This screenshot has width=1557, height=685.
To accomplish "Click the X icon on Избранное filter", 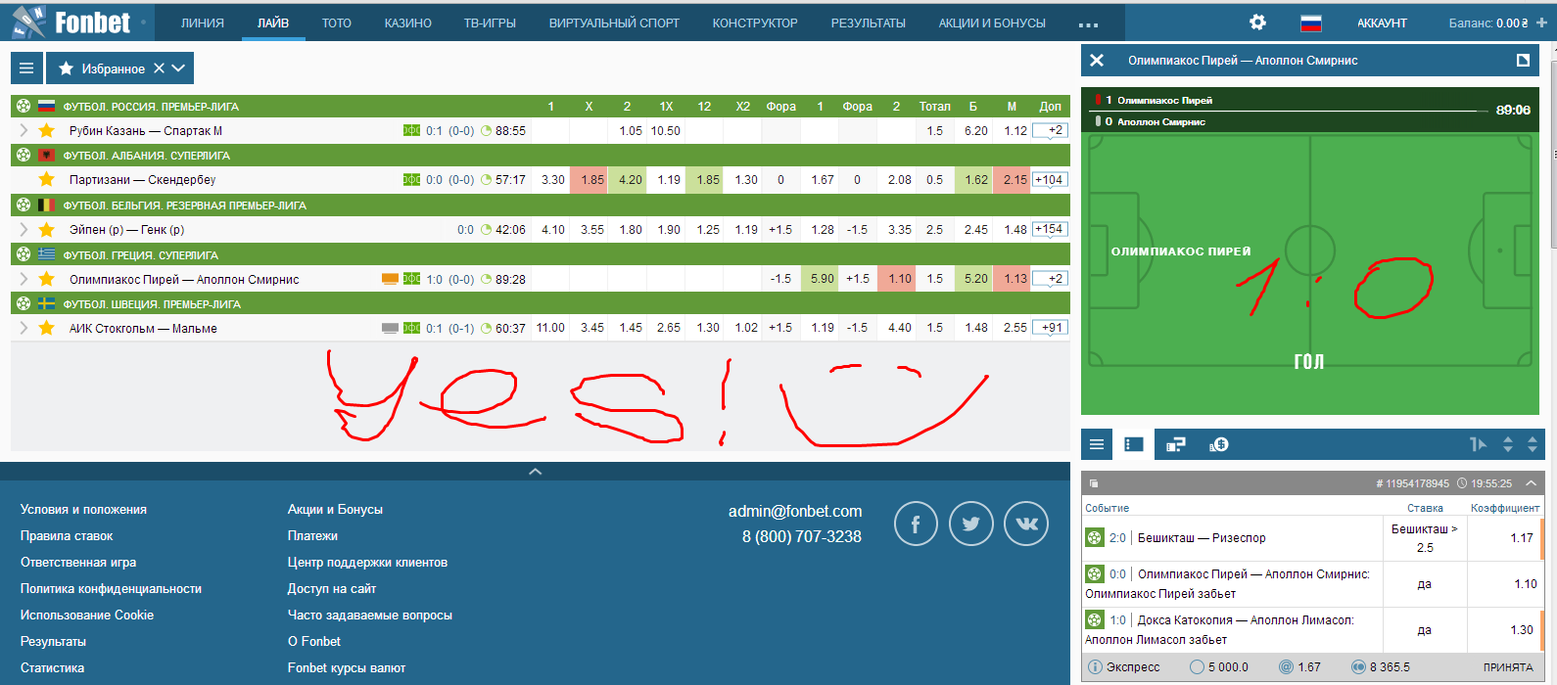I will (x=159, y=68).
